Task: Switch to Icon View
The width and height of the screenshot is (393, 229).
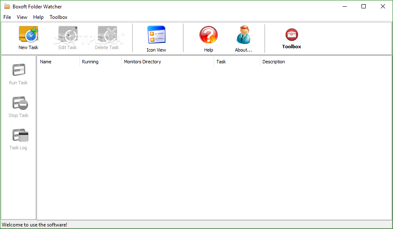Action: [156, 35]
